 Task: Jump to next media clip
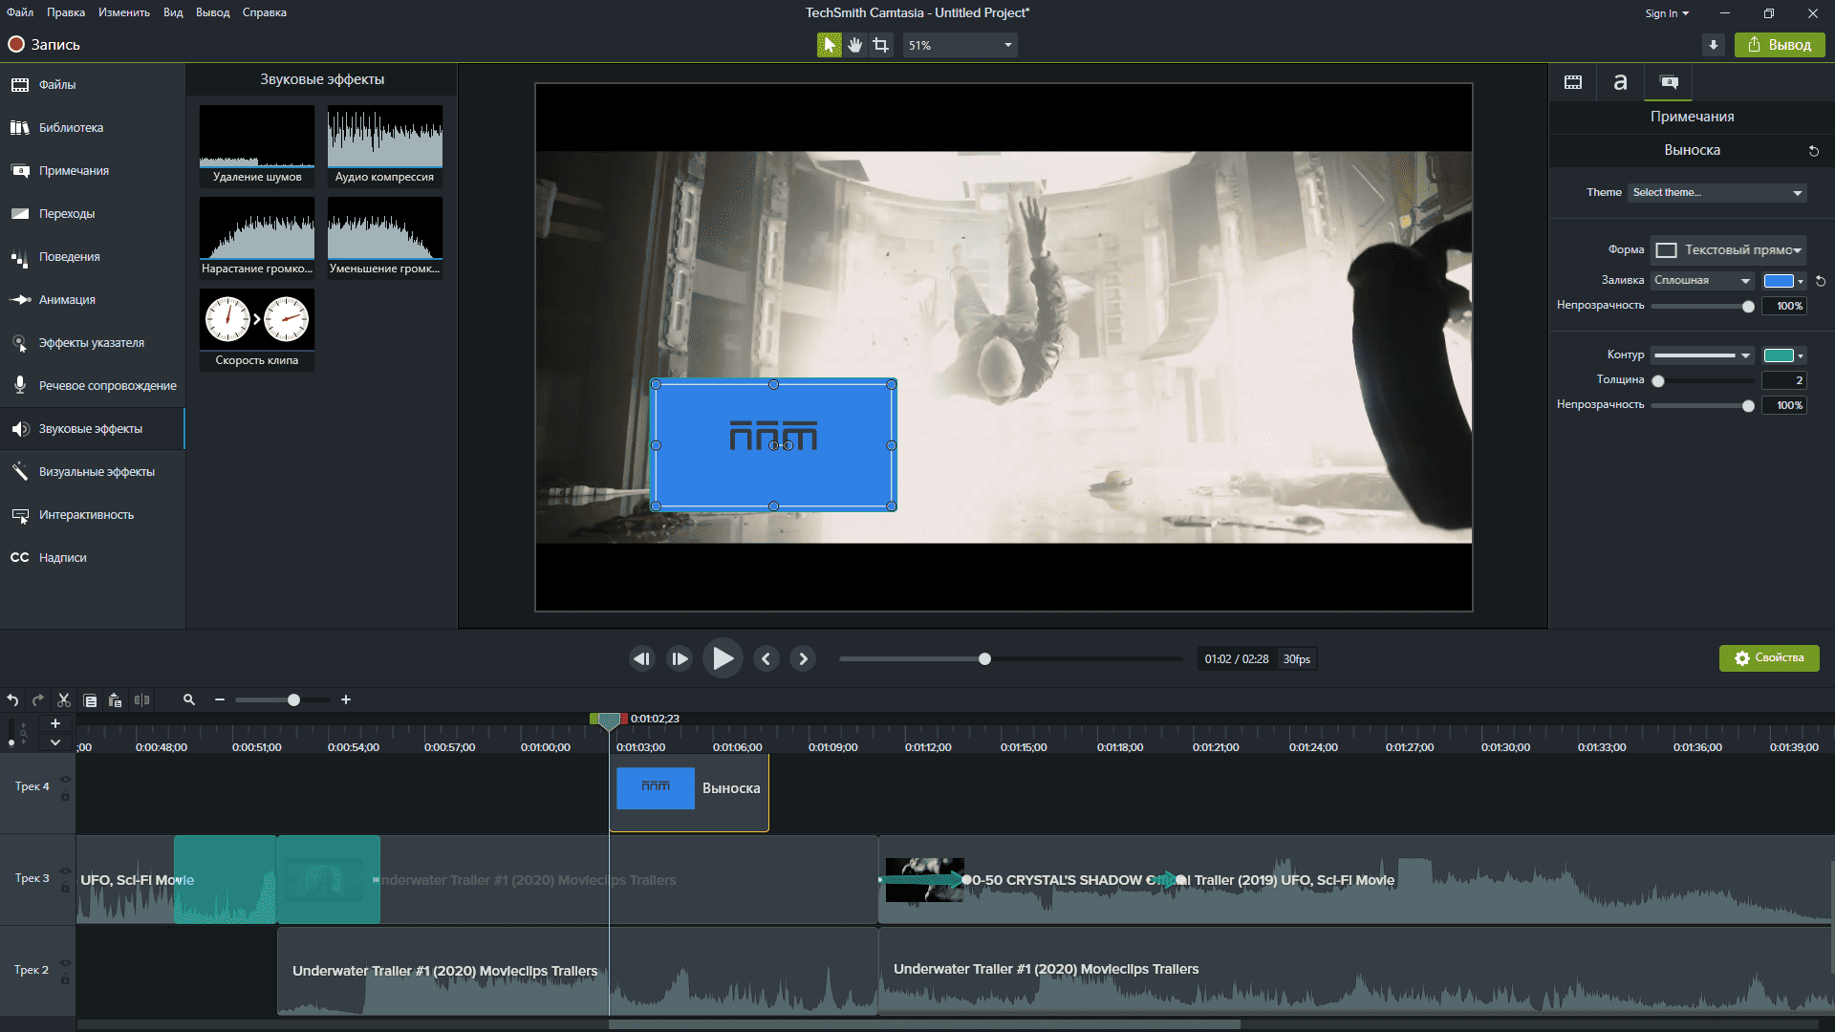[803, 658]
